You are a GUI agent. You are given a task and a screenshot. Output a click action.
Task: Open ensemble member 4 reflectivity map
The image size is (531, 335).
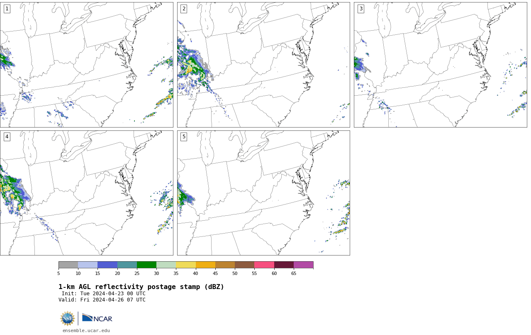86,193
